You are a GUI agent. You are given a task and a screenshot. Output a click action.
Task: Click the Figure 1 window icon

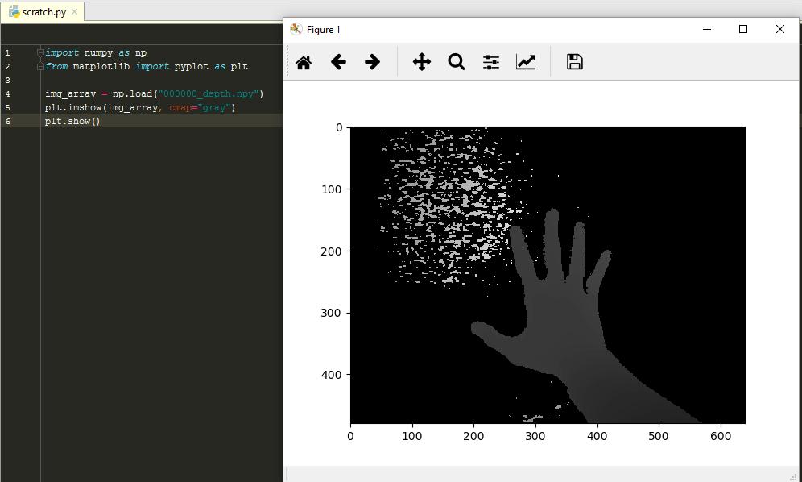point(296,30)
